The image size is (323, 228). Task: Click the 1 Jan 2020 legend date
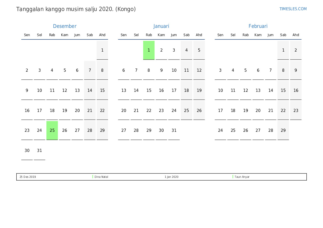(172, 177)
